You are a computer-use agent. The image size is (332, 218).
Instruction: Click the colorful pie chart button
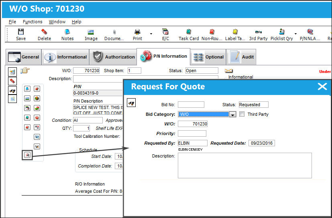pyautogui.click(x=37, y=98)
